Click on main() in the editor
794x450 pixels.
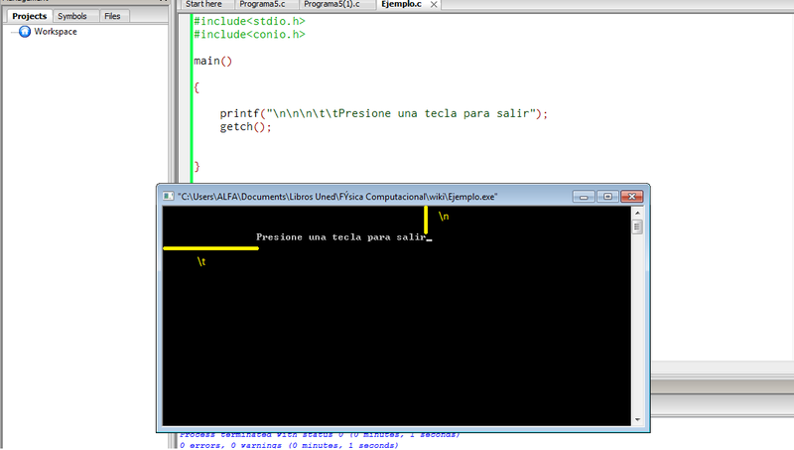click(x=212, y=61)
